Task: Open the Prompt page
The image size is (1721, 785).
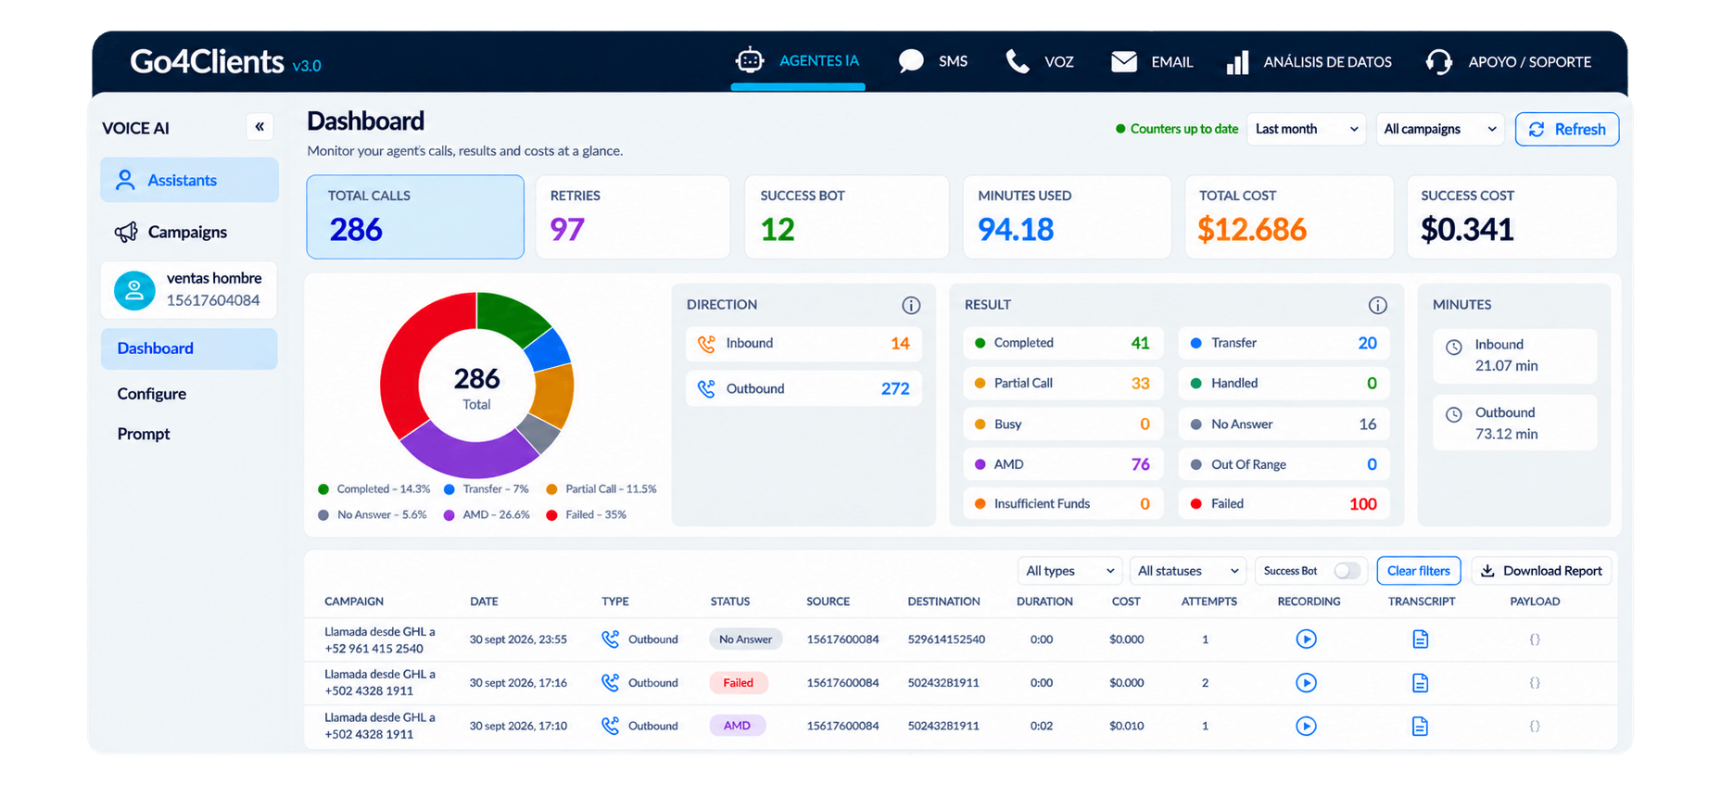Action: tap(144, 434)
